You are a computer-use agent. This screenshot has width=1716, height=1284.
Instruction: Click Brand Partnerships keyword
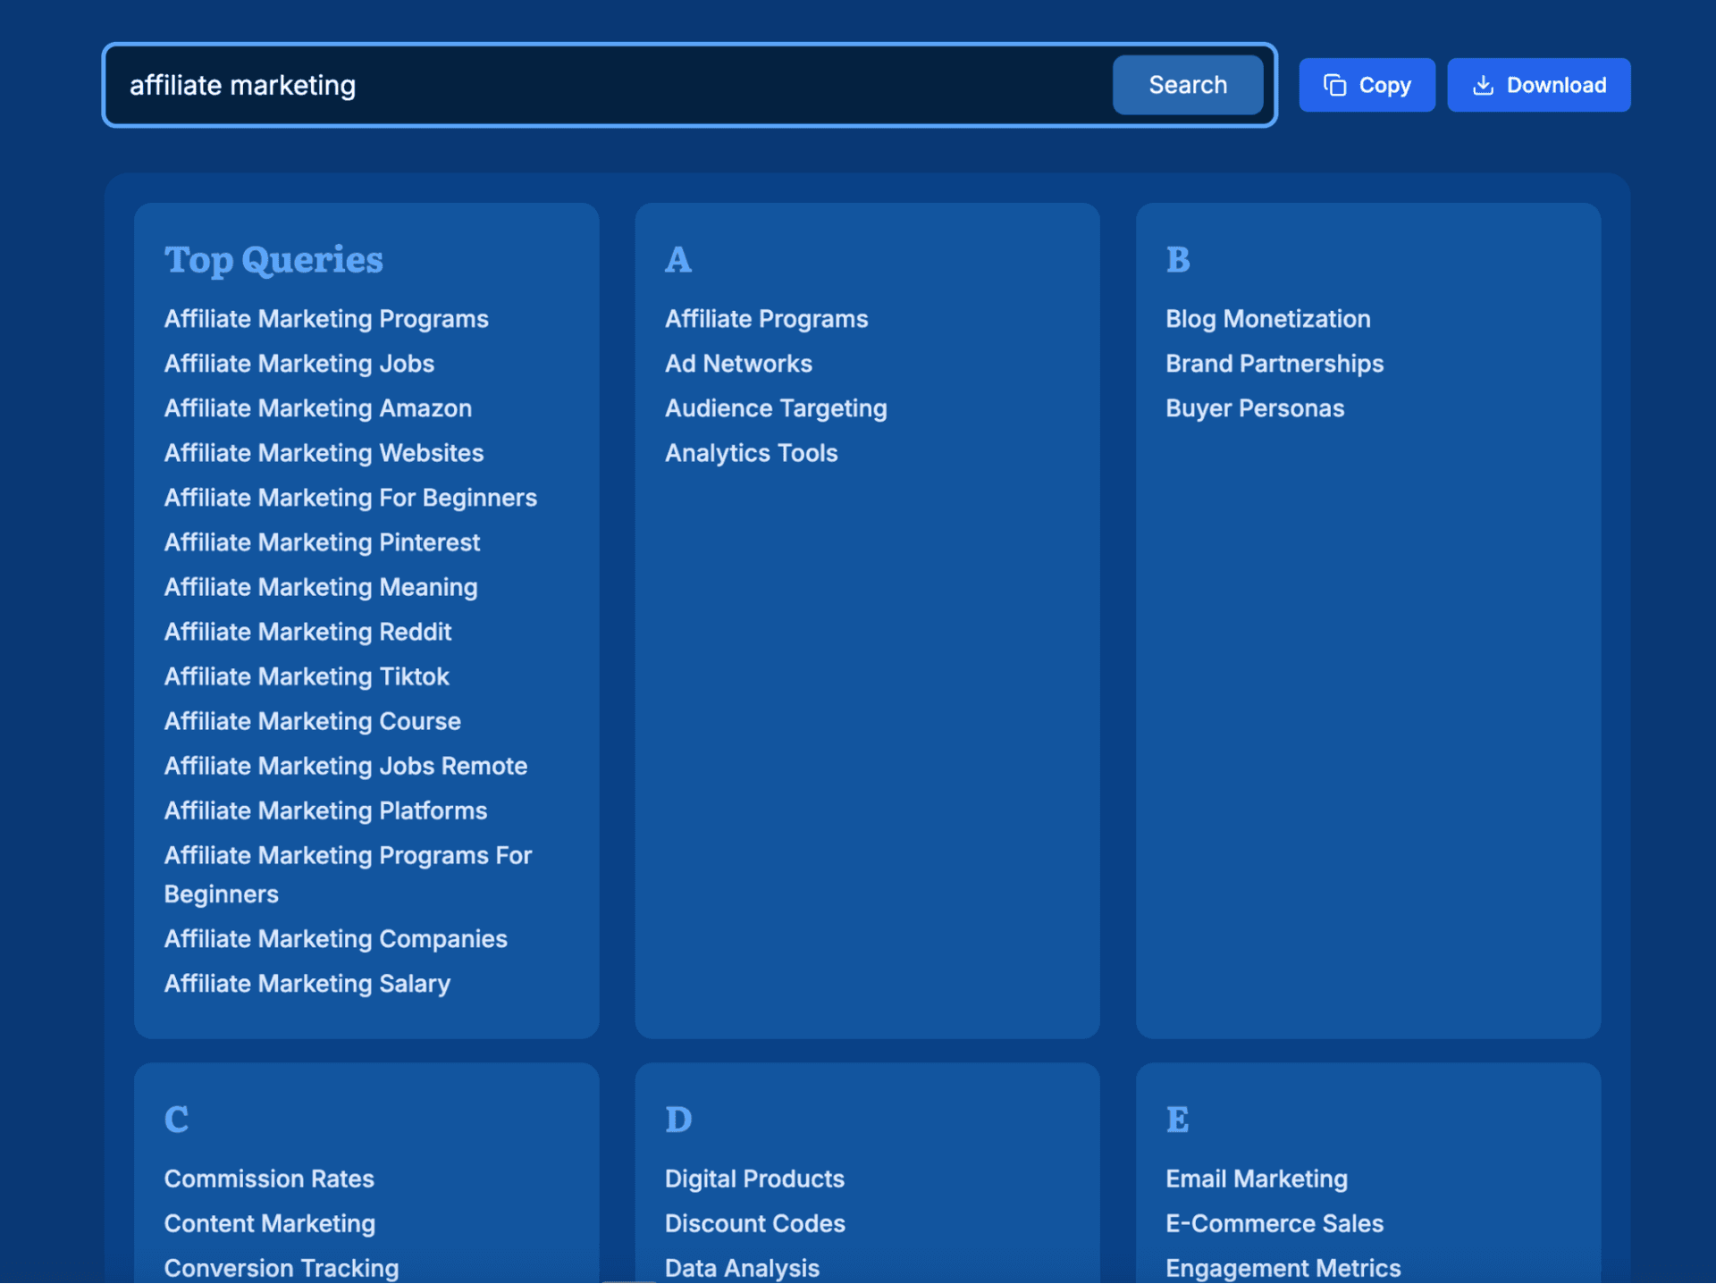(1274, 364)
